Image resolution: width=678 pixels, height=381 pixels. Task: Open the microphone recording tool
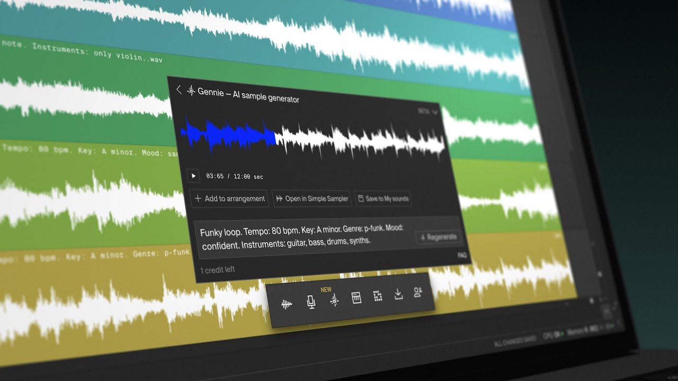coord(311,302)
